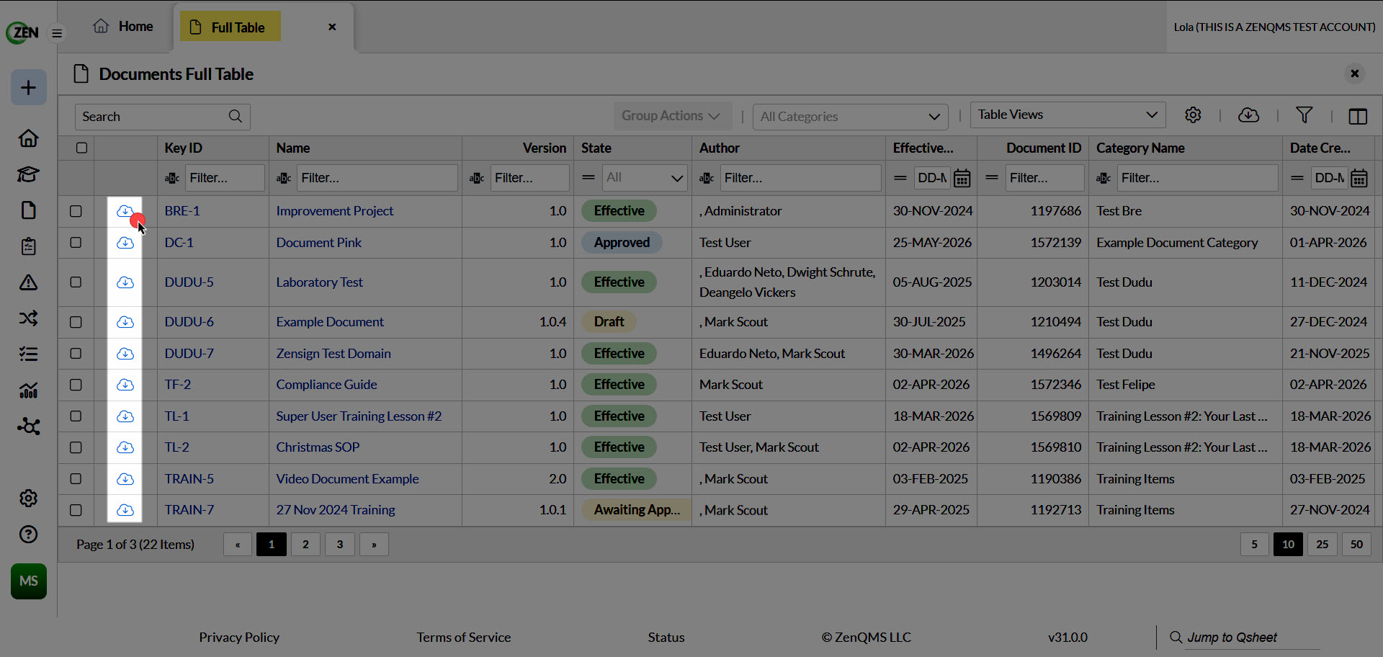Click download icon for DUDU-5 Laboratory Test
1383x657 pixels.
125,282
